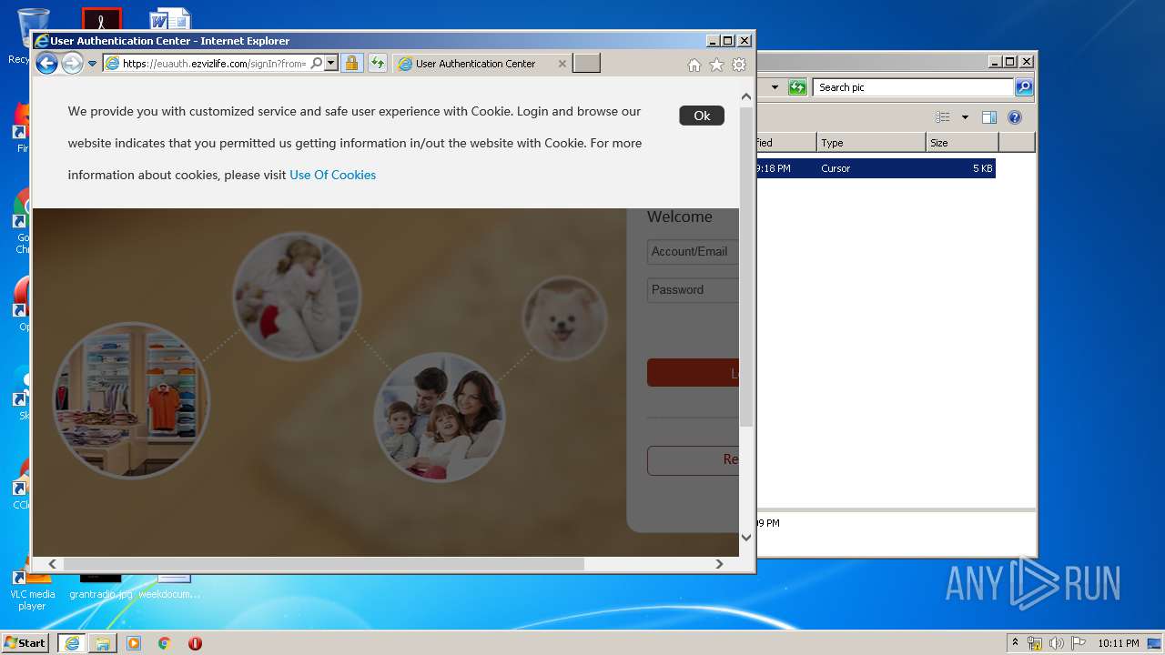Maximize the Explorer pic window

tap(1010, 62)
